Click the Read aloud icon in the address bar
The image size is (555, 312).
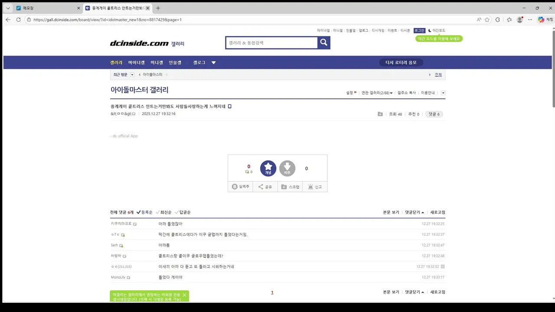pos(479,19)
